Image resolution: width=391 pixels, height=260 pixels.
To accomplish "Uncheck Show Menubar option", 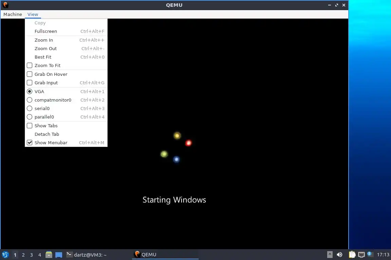I will click(30, 143).
